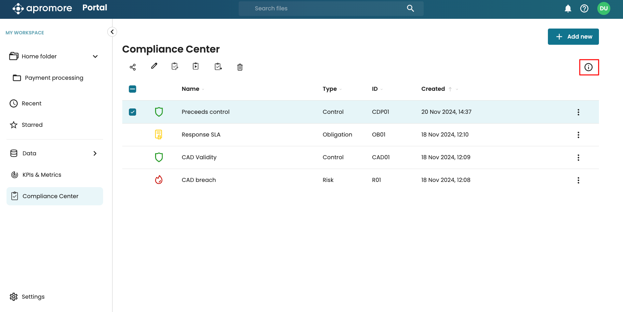The image size is (623, 312).
Task: Click the pencil edit icon
Action: click(154, 66)
